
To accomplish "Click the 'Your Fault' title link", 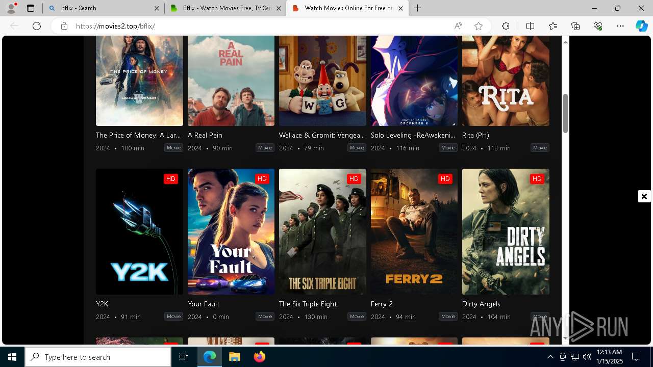I will [x=204, y=304].
